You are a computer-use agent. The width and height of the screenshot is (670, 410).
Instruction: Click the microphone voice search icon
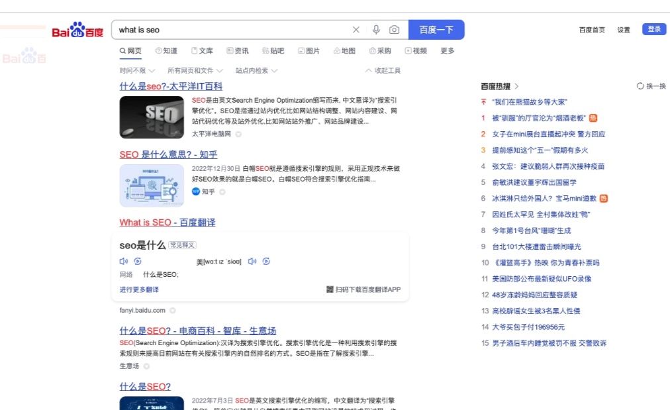(376, 29)
